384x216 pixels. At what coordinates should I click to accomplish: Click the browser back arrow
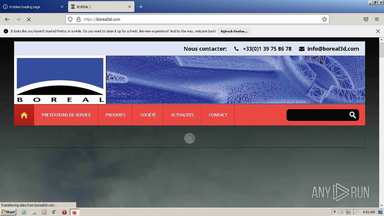pos(7,19)
